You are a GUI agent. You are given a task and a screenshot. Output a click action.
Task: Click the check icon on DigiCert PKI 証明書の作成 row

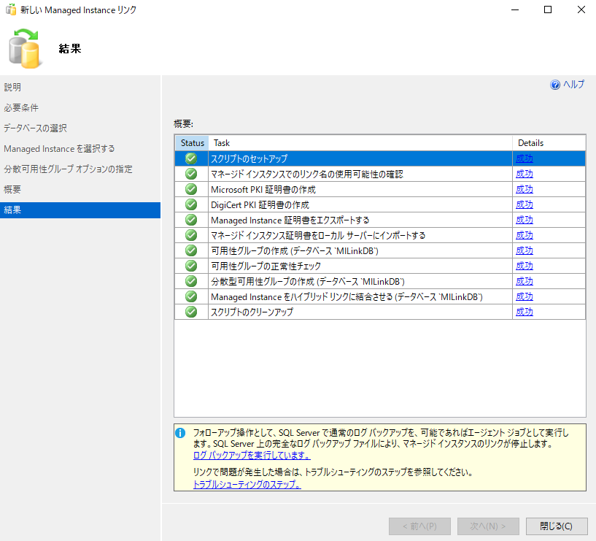(x=190, y=204)
